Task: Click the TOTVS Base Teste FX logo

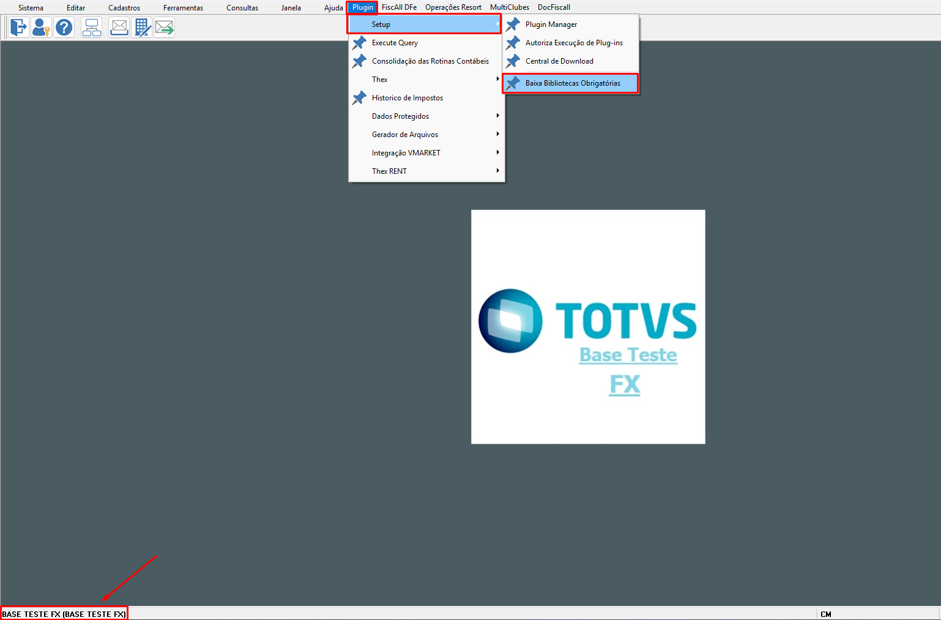Action: [x=588, y=327]
